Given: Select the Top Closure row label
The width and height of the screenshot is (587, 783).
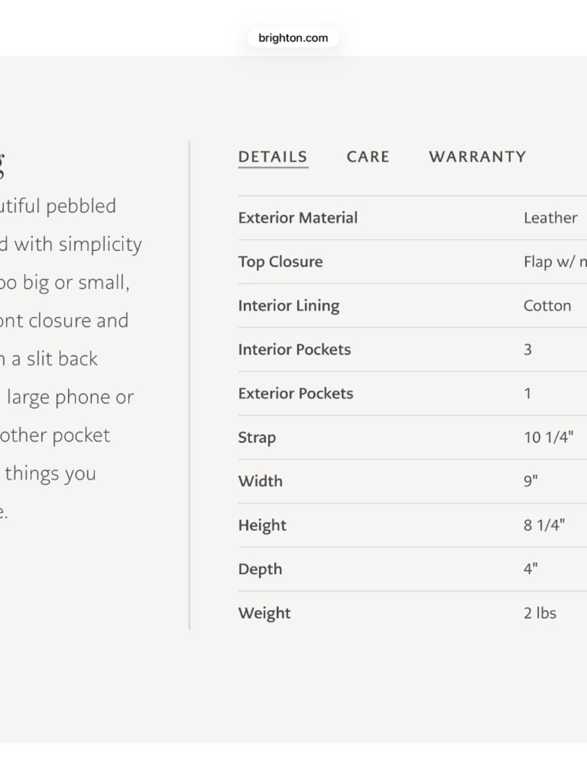Looking at the screenshot, I should pyautogui.click(x=281, y=262).
